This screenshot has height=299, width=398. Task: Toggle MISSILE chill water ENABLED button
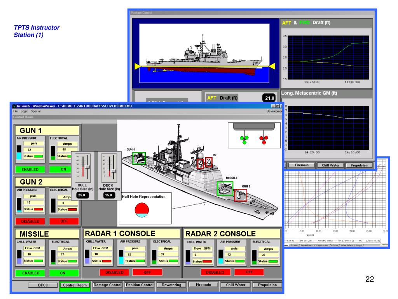pyautogui.click(x=30, y=273)
